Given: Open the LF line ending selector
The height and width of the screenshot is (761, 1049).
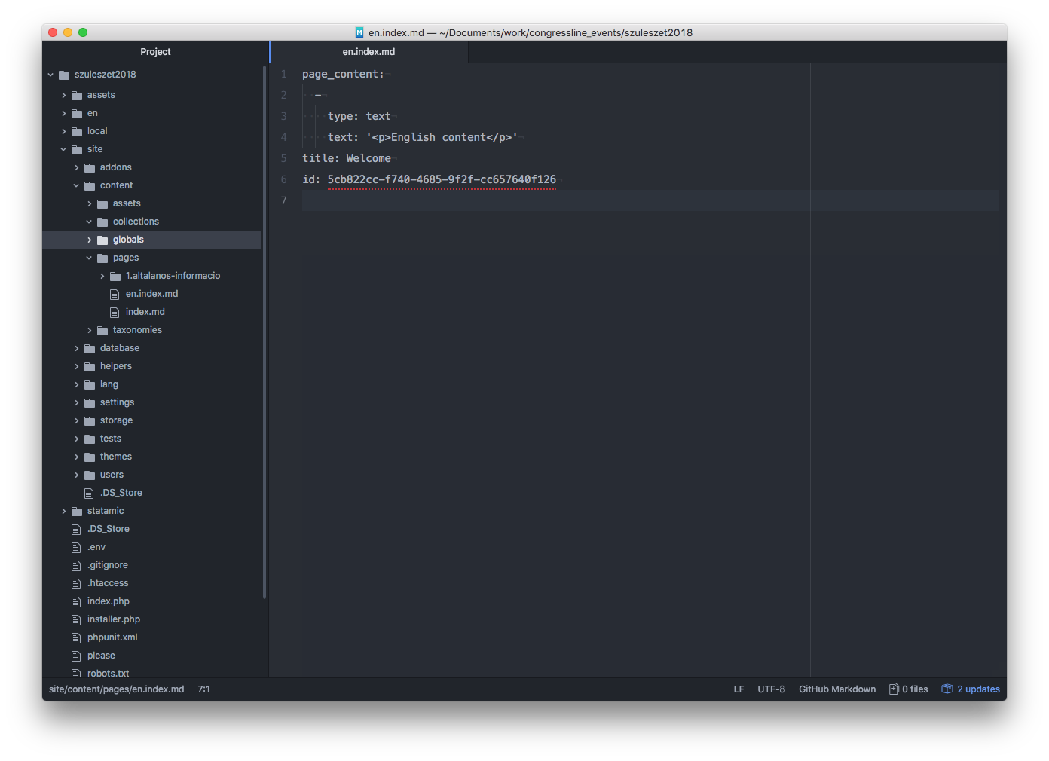Looking at the screenshot, I should (739, 689).
